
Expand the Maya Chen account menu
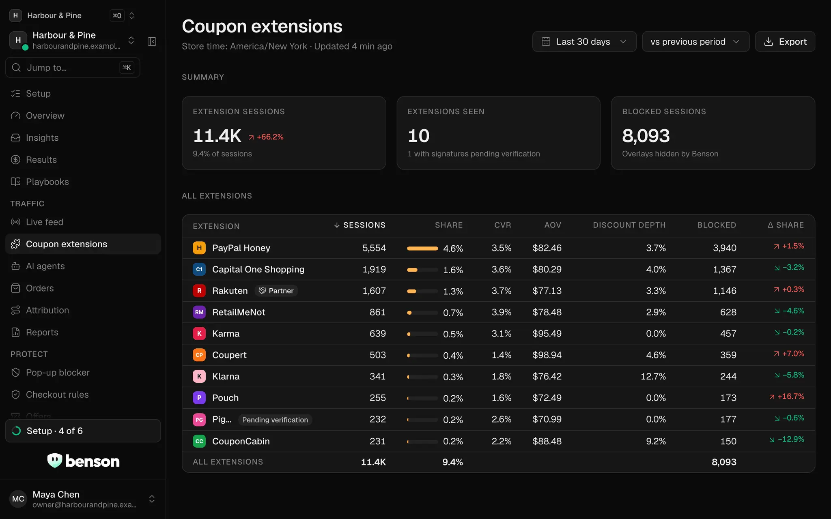pos(152,499)
